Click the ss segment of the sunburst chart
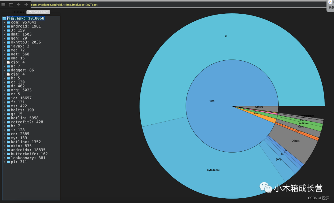Viewport: 334px width, 203px height. click(226, 36)
